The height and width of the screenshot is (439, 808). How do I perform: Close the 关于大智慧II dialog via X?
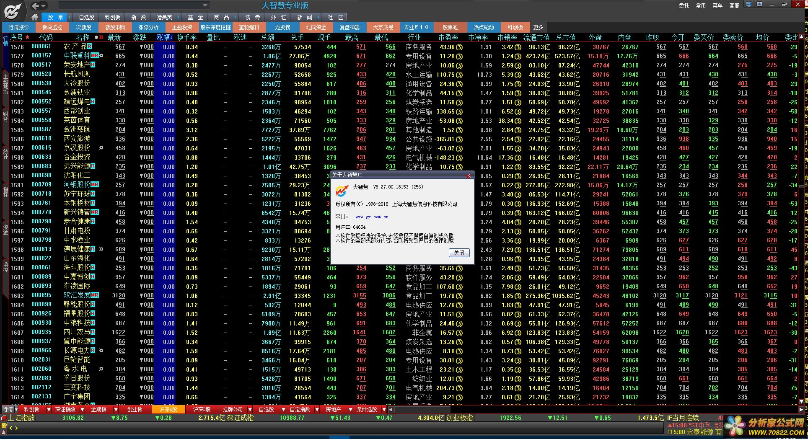click(x=468, y=176)
